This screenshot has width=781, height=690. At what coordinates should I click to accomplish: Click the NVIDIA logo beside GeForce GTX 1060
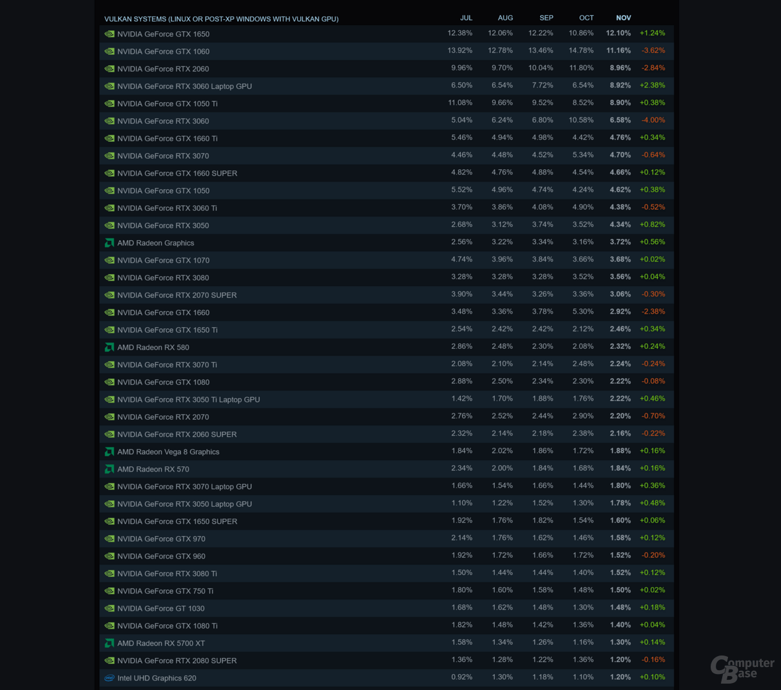[x=109, y=52]
